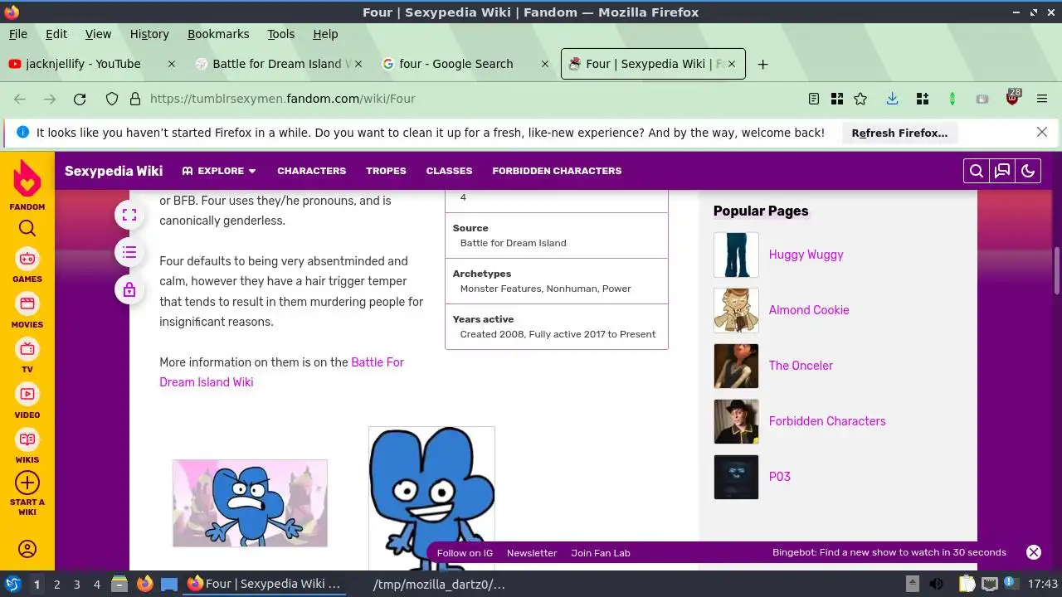Expand the Explore dropdown menu
Screen dimensions: 1062x597
[219, 171]
